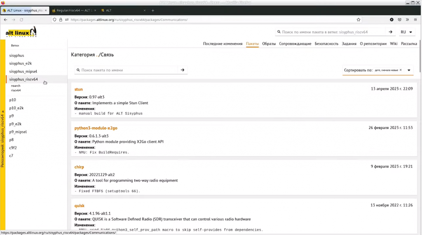
Task: Bookmark this page with the star icon
Action: (x=359, y=20)
